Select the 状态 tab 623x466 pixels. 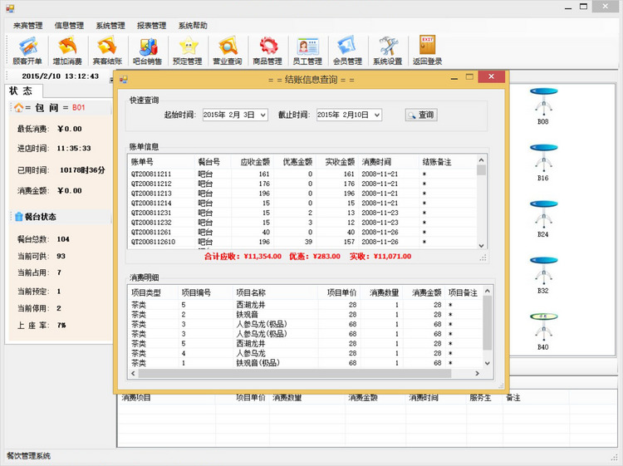click(x=22, y=91)
